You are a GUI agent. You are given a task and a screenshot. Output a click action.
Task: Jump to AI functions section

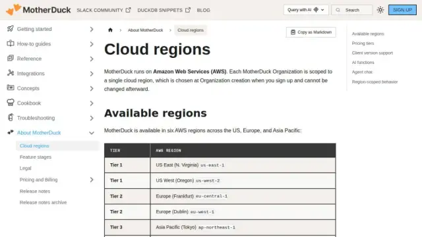point(363,63)
